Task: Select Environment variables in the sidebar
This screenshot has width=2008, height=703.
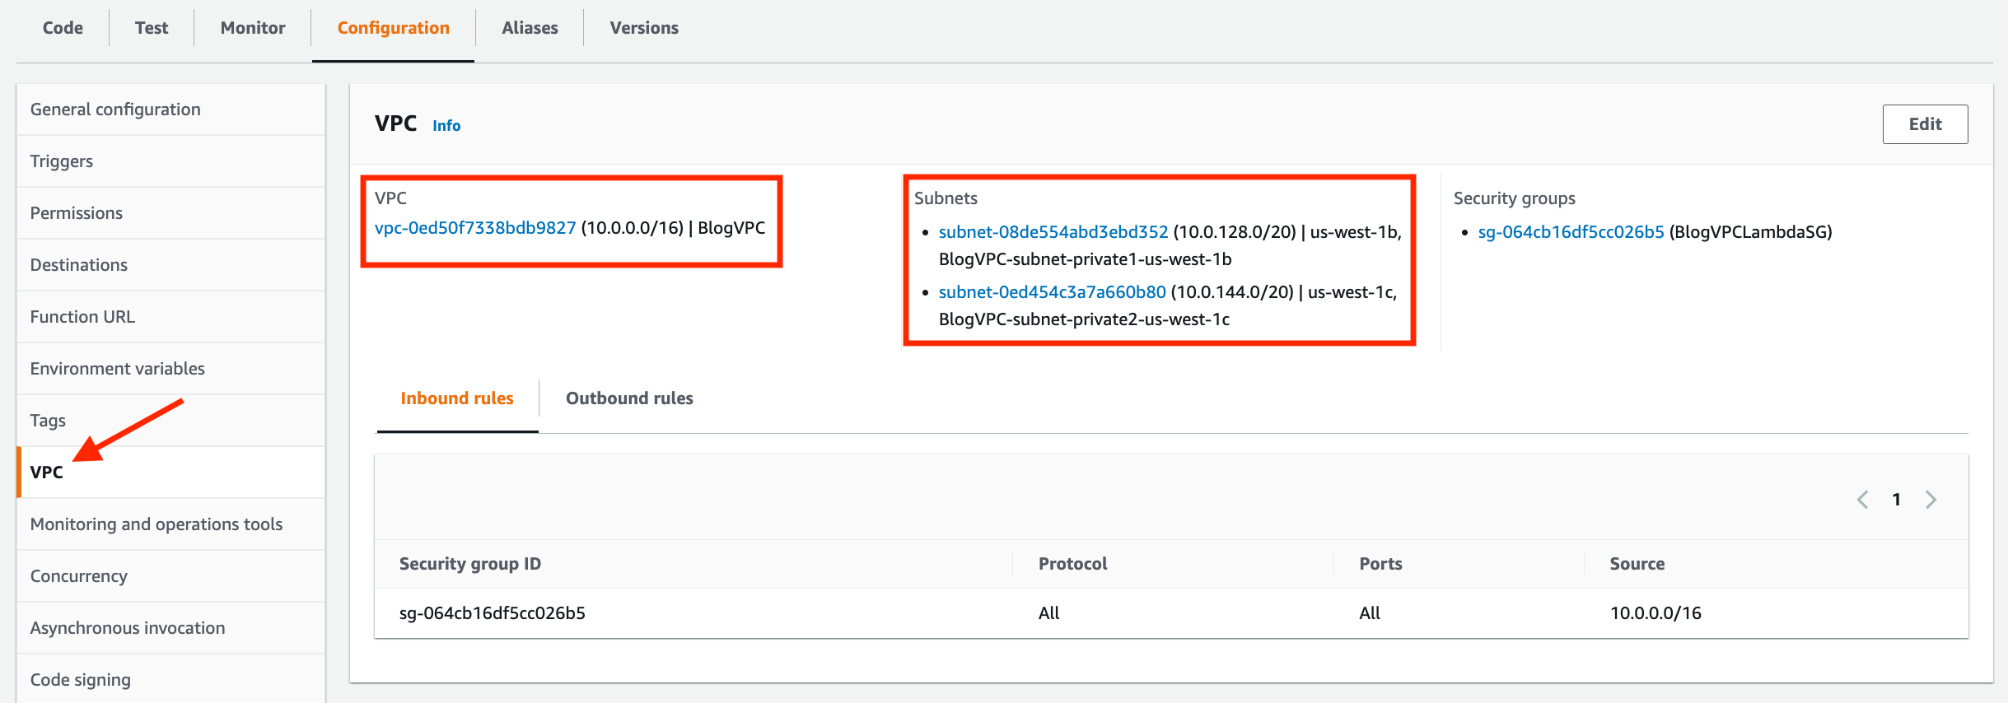Action: coord(117,368)
